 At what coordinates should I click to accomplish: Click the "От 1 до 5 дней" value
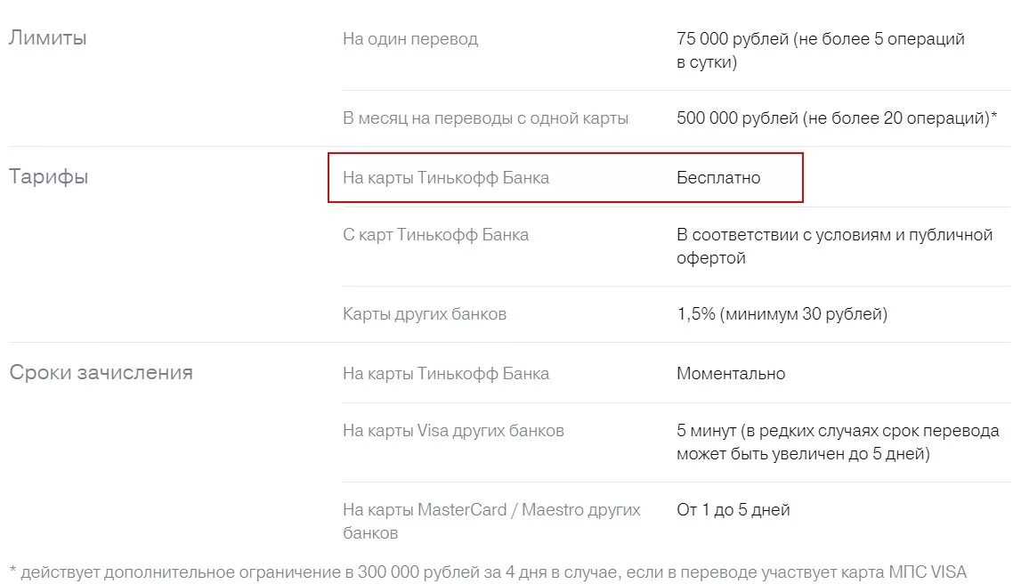[733, 510]
